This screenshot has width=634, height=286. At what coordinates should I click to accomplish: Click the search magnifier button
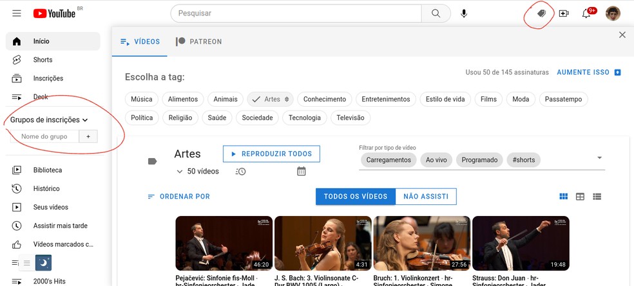[436, 13]
